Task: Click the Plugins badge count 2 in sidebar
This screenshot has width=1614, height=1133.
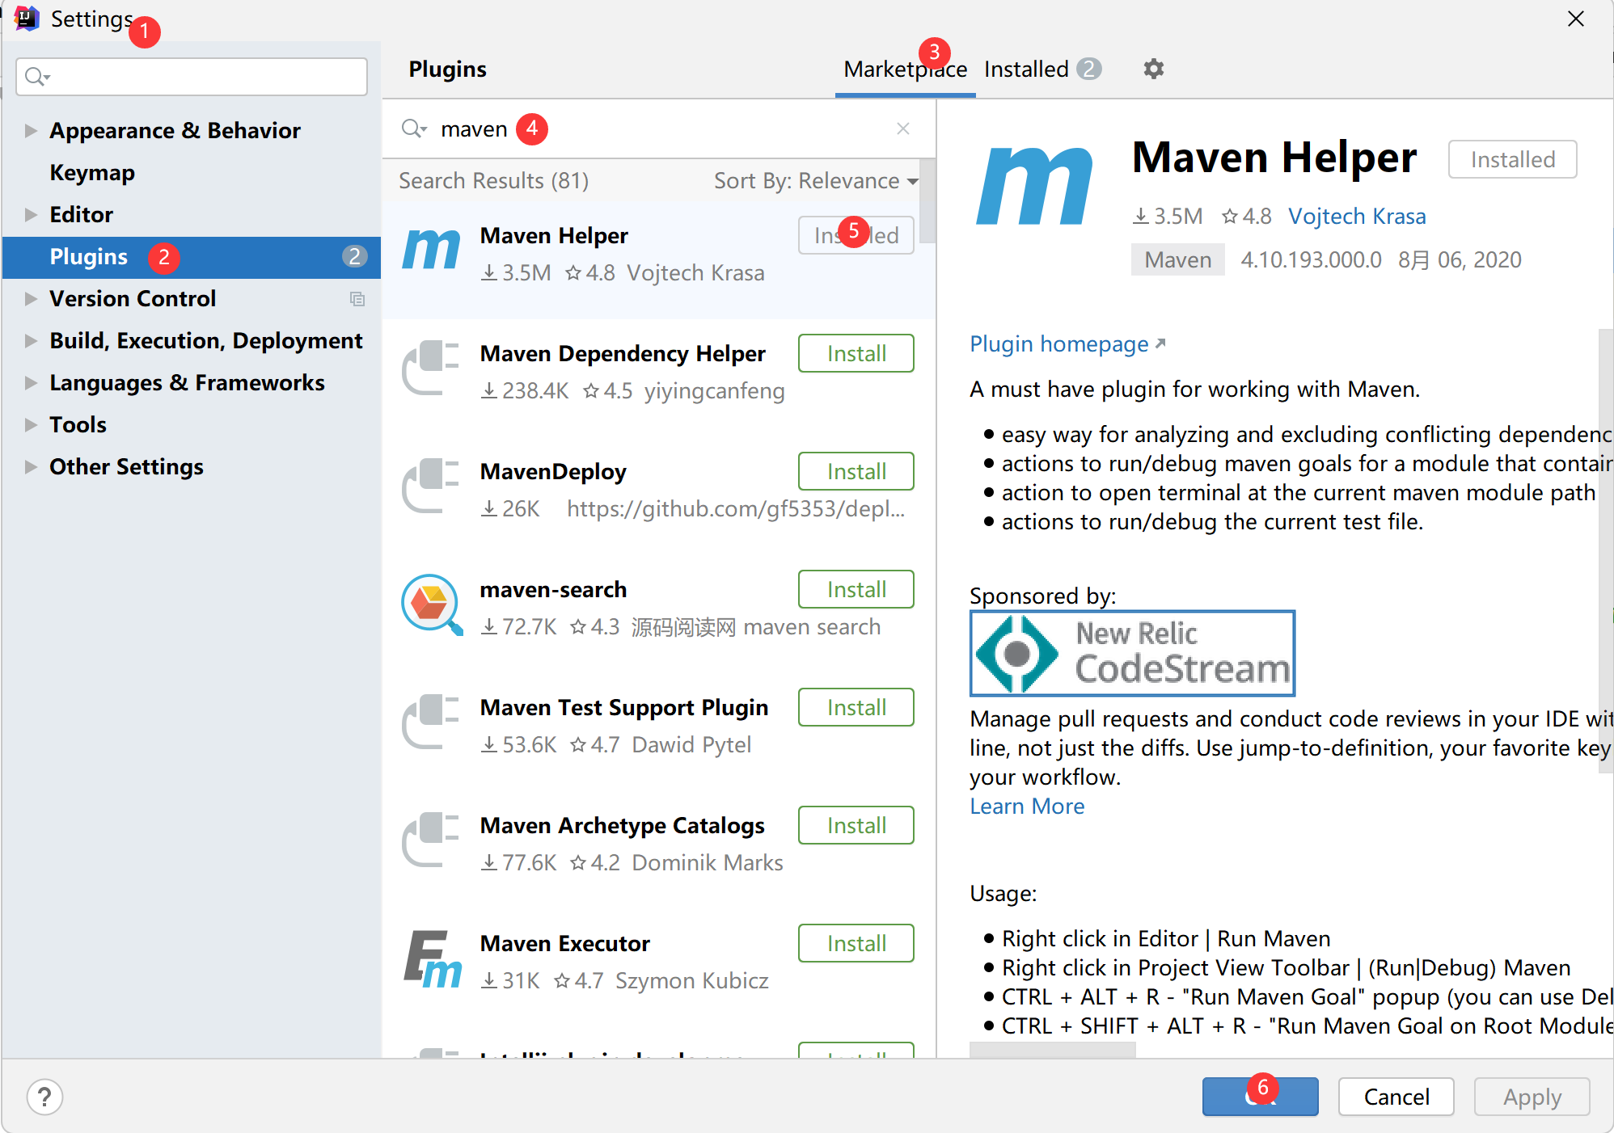Action: pyautogui.click(x=354, y=257)
